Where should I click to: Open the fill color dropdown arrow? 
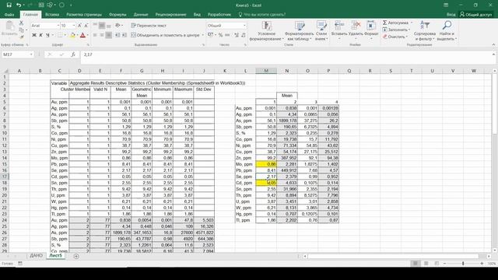click(x=77, y=35)
